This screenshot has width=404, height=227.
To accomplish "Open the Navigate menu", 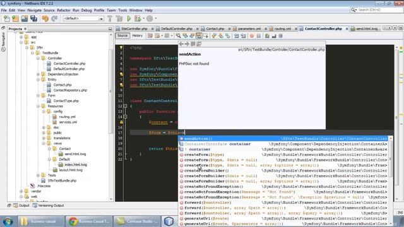I will 35,10.
